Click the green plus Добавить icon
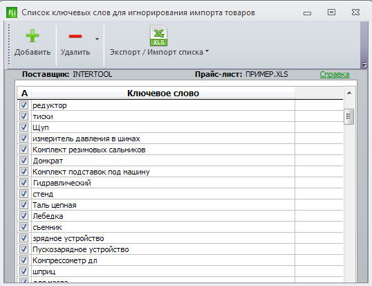 [x=32, y=36]
